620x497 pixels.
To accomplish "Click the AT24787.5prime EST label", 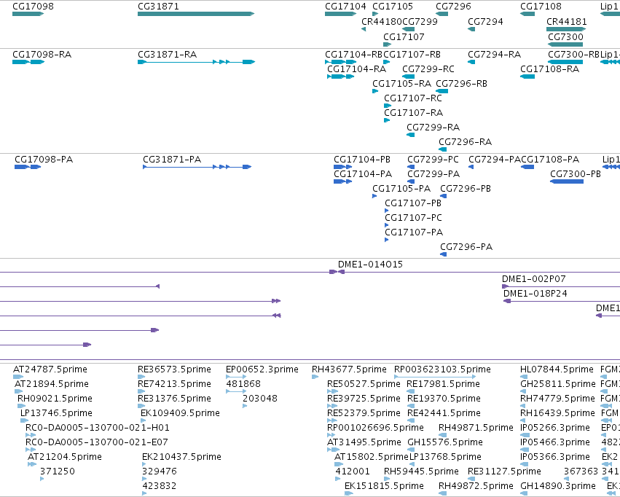I will (x=50, y=369).
